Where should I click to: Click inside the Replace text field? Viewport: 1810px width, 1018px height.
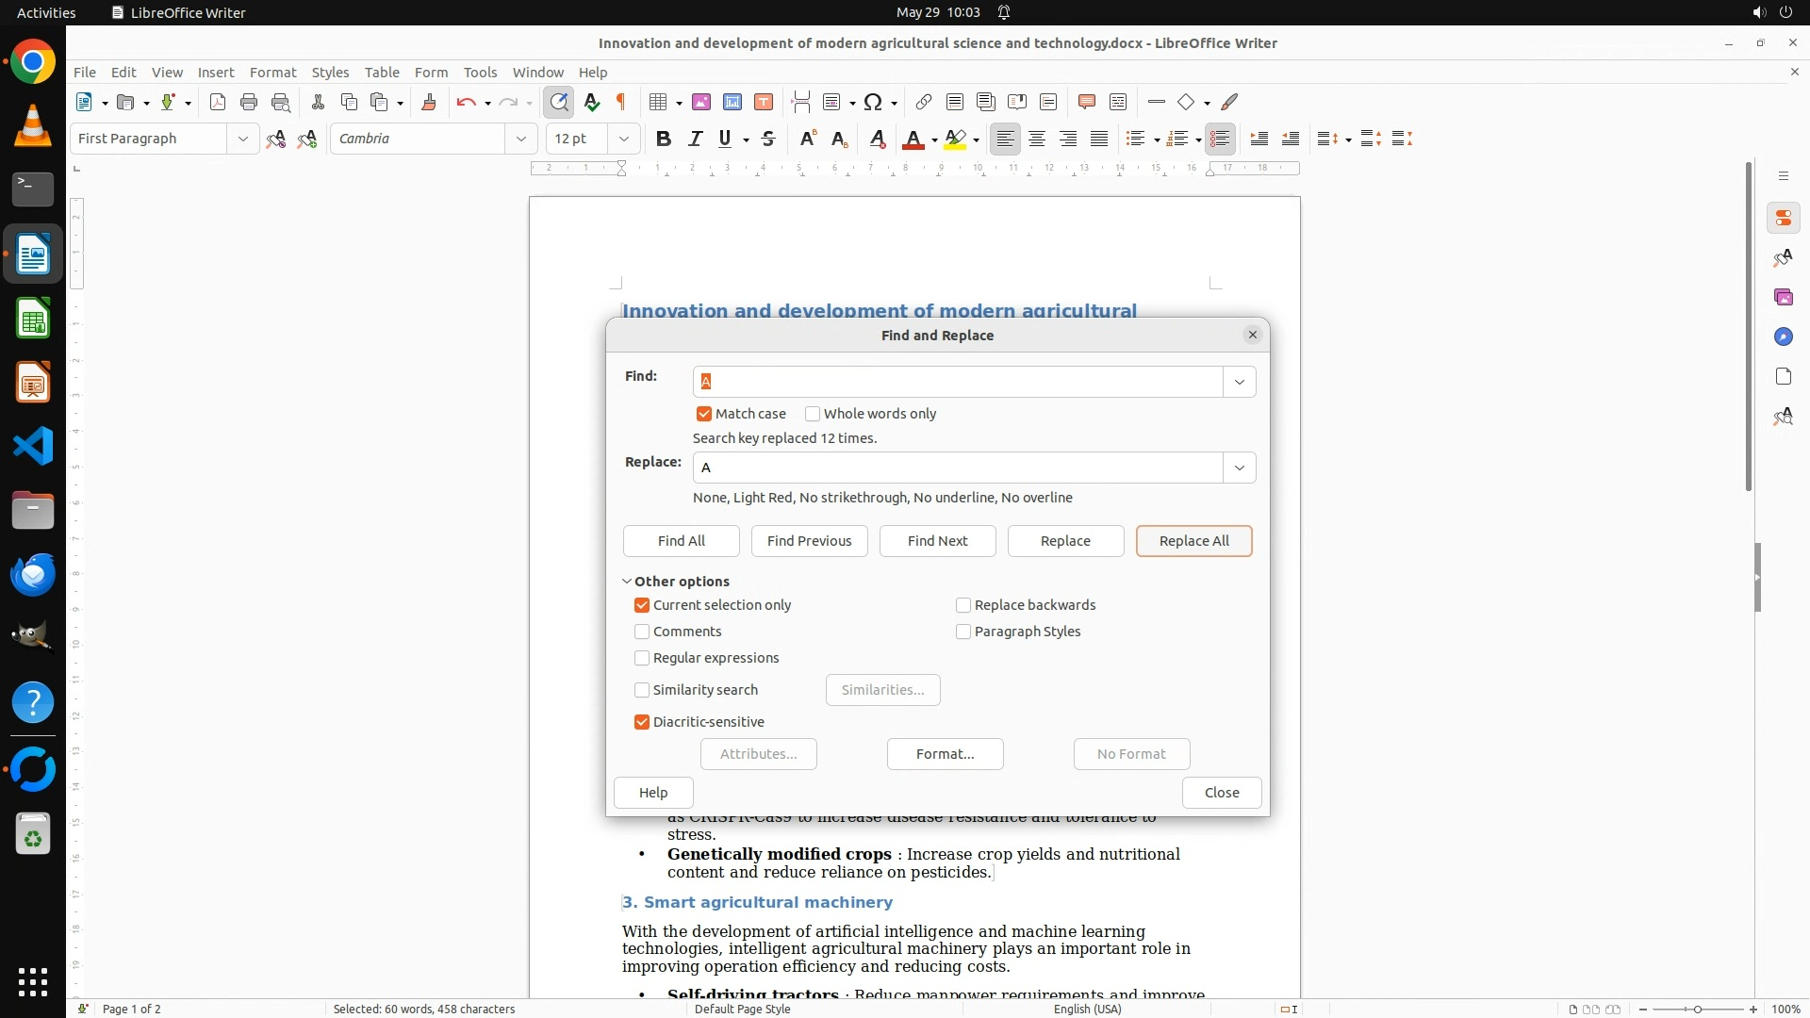957,468
